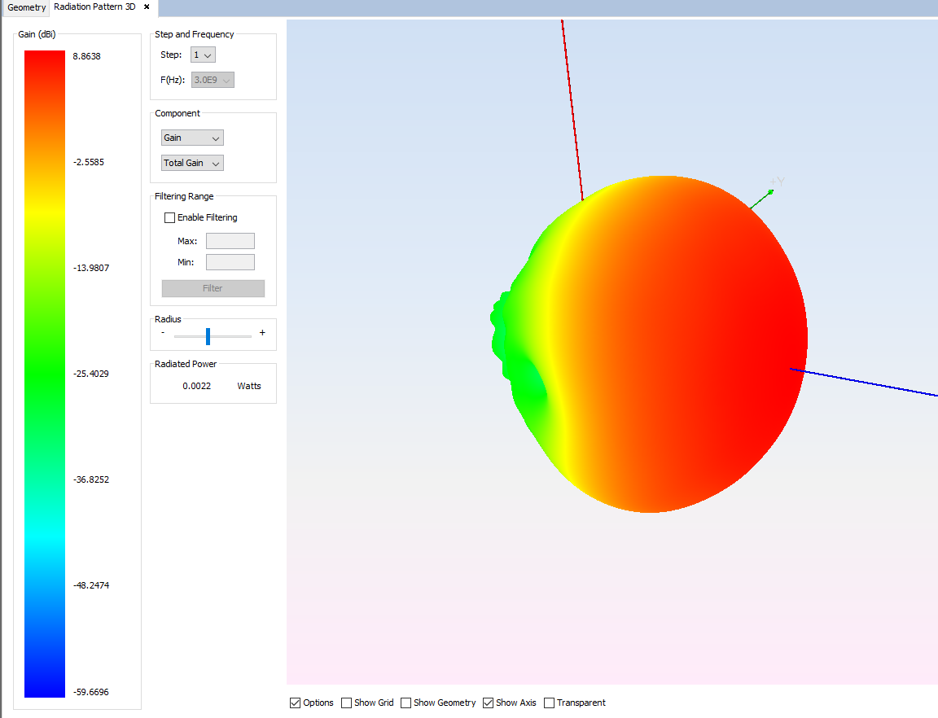
Task: Click the minus to shrink pattern radius
Action: coord(162,334)
